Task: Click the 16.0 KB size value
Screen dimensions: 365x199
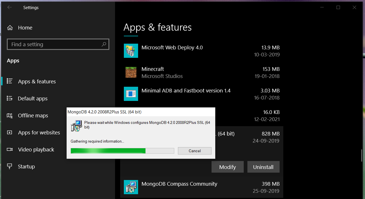Action: pos(271,112)
